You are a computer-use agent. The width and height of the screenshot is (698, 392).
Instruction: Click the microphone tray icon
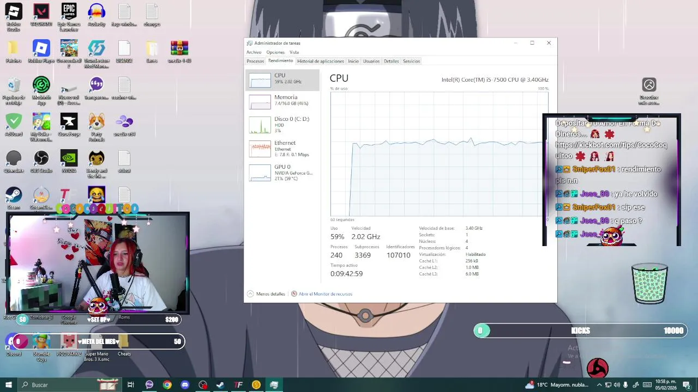[625, 385]
